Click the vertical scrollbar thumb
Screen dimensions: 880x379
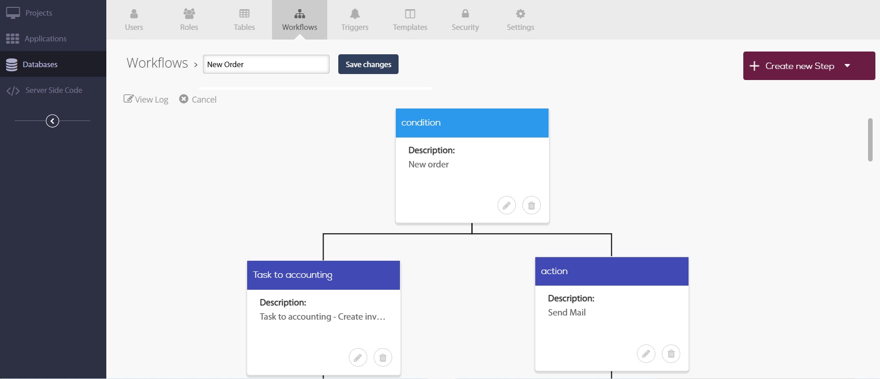(870, 140)
